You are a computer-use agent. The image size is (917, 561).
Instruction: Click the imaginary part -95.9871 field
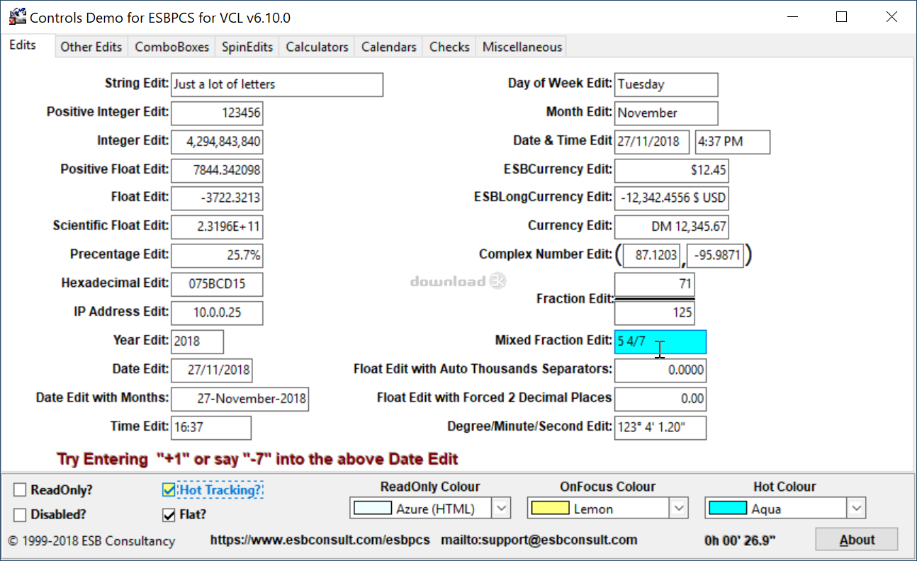[716, 255]
